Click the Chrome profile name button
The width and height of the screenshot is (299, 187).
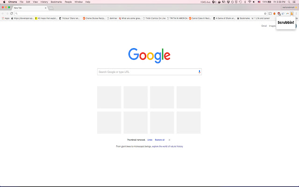click(290, 7)
